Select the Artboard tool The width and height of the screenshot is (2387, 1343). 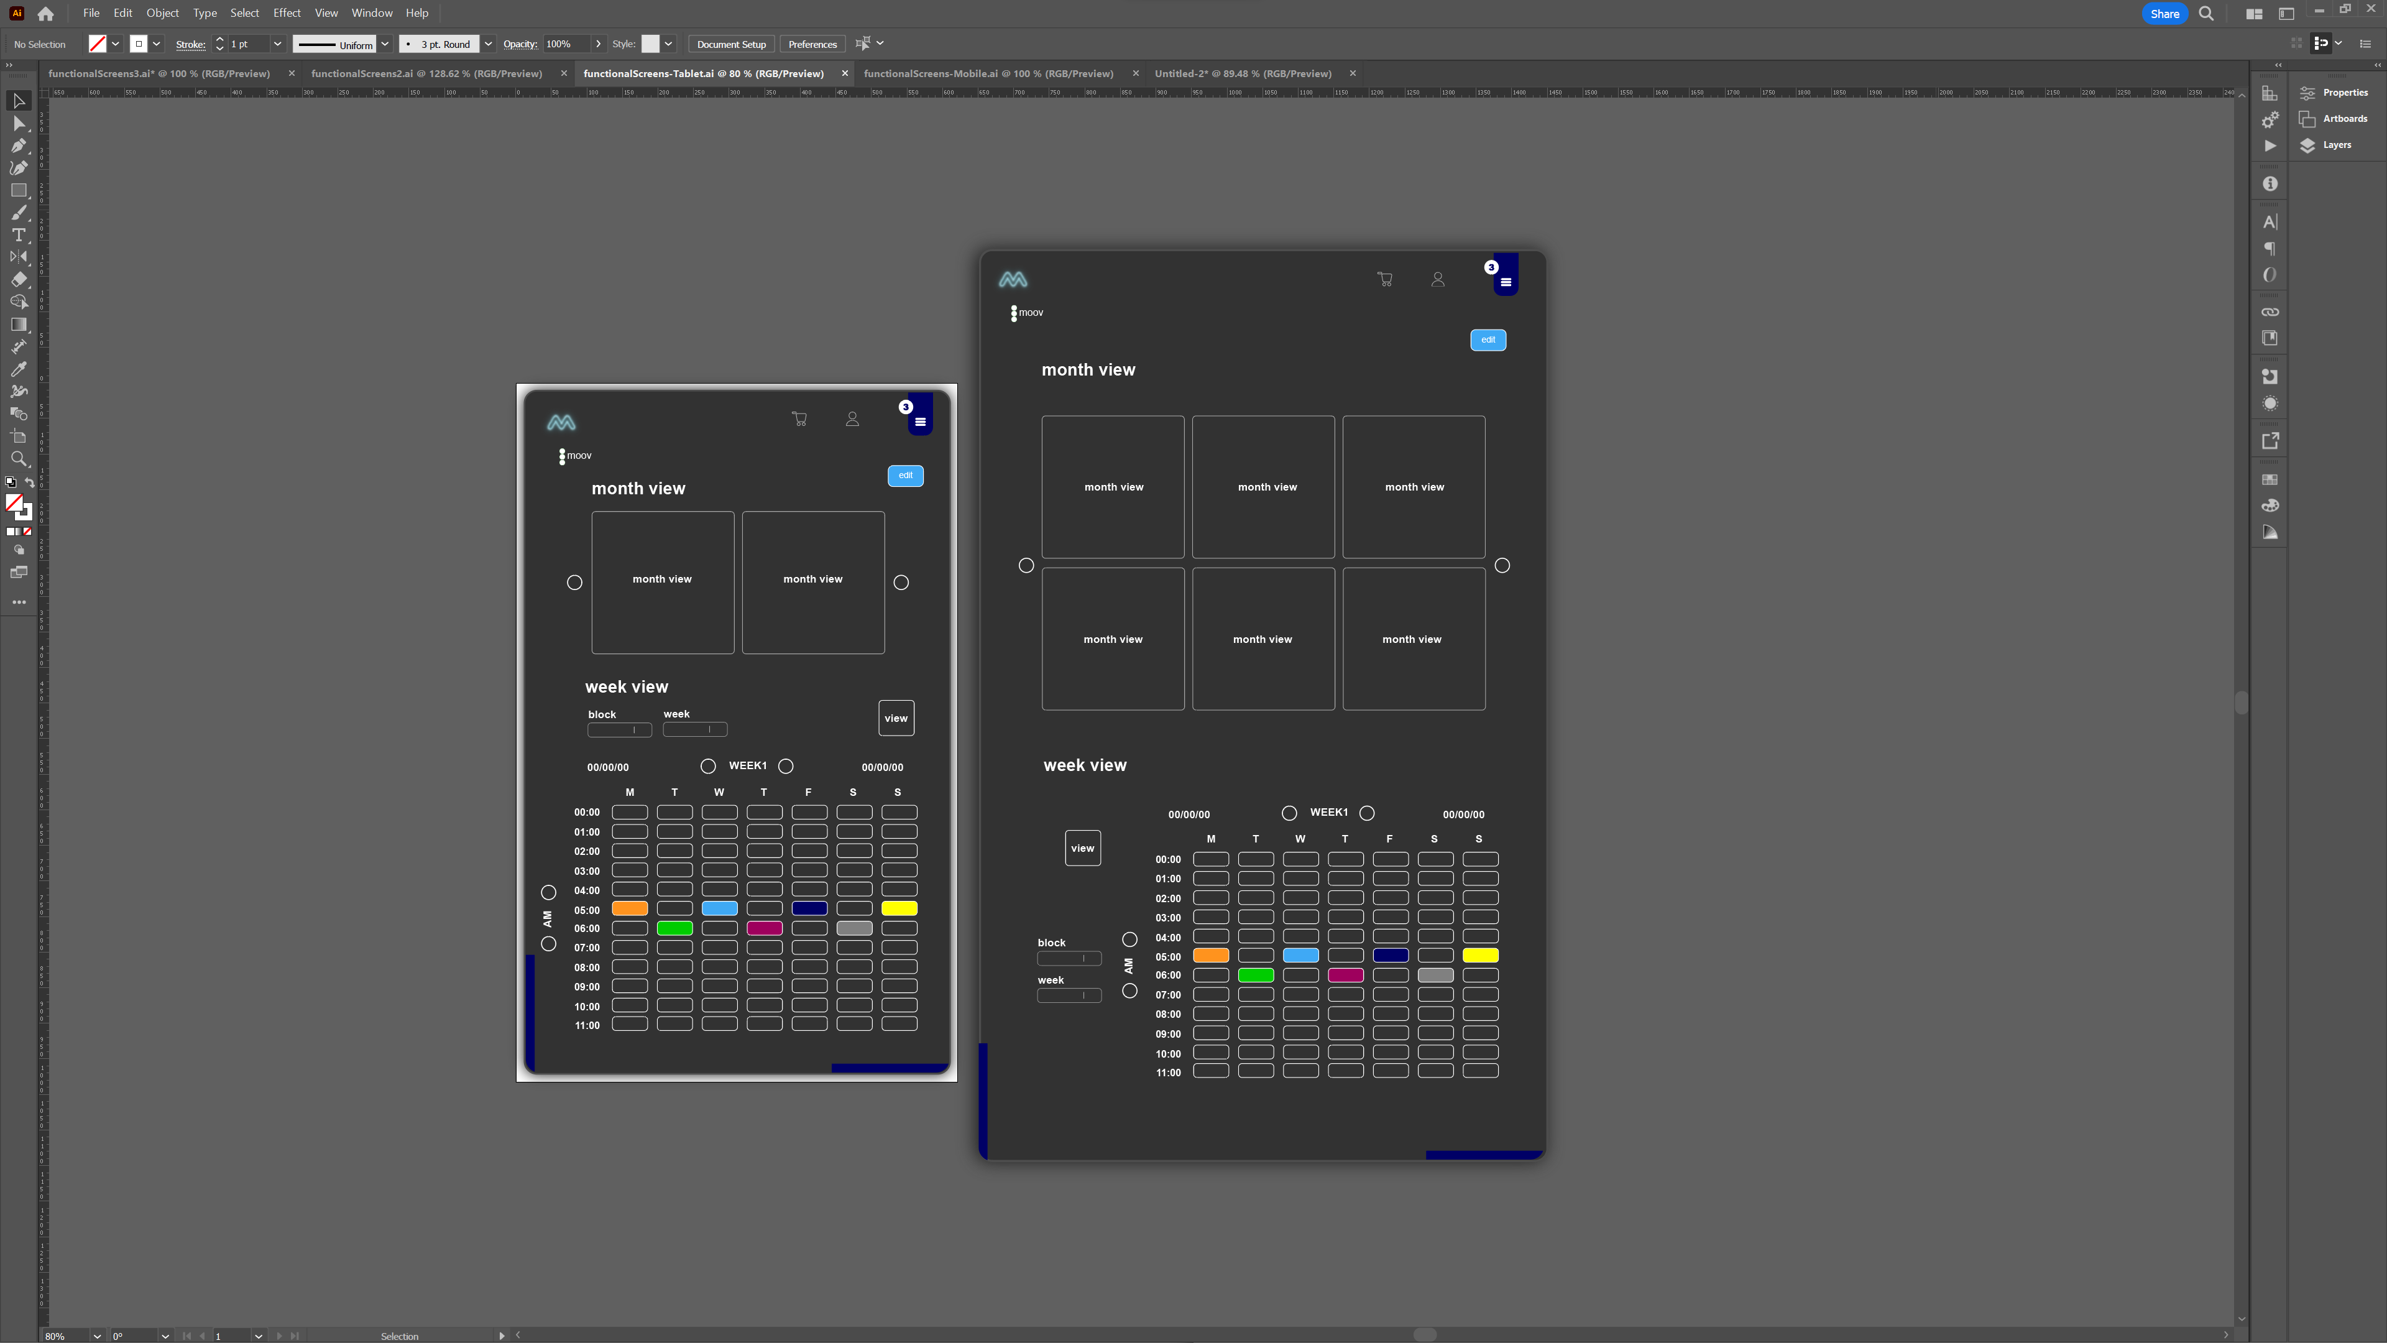coord(19,436)
